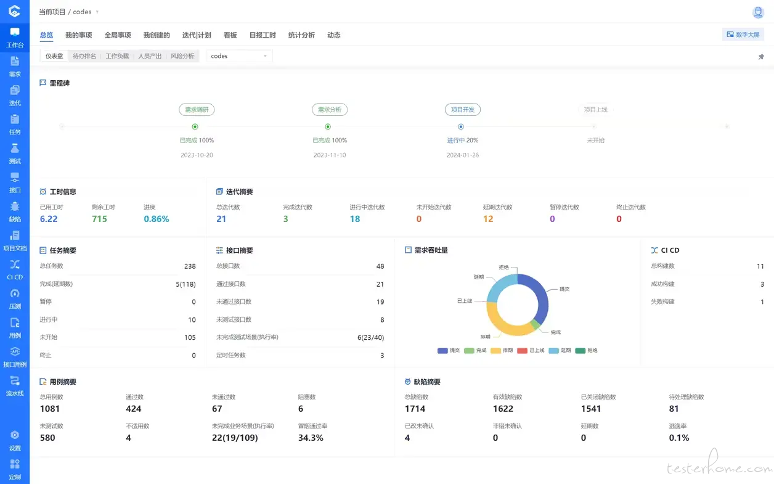The width and height of the screenshot is (774, 484).
Task: Click the 总构建数 value 11
Action: tap(760, 266)
